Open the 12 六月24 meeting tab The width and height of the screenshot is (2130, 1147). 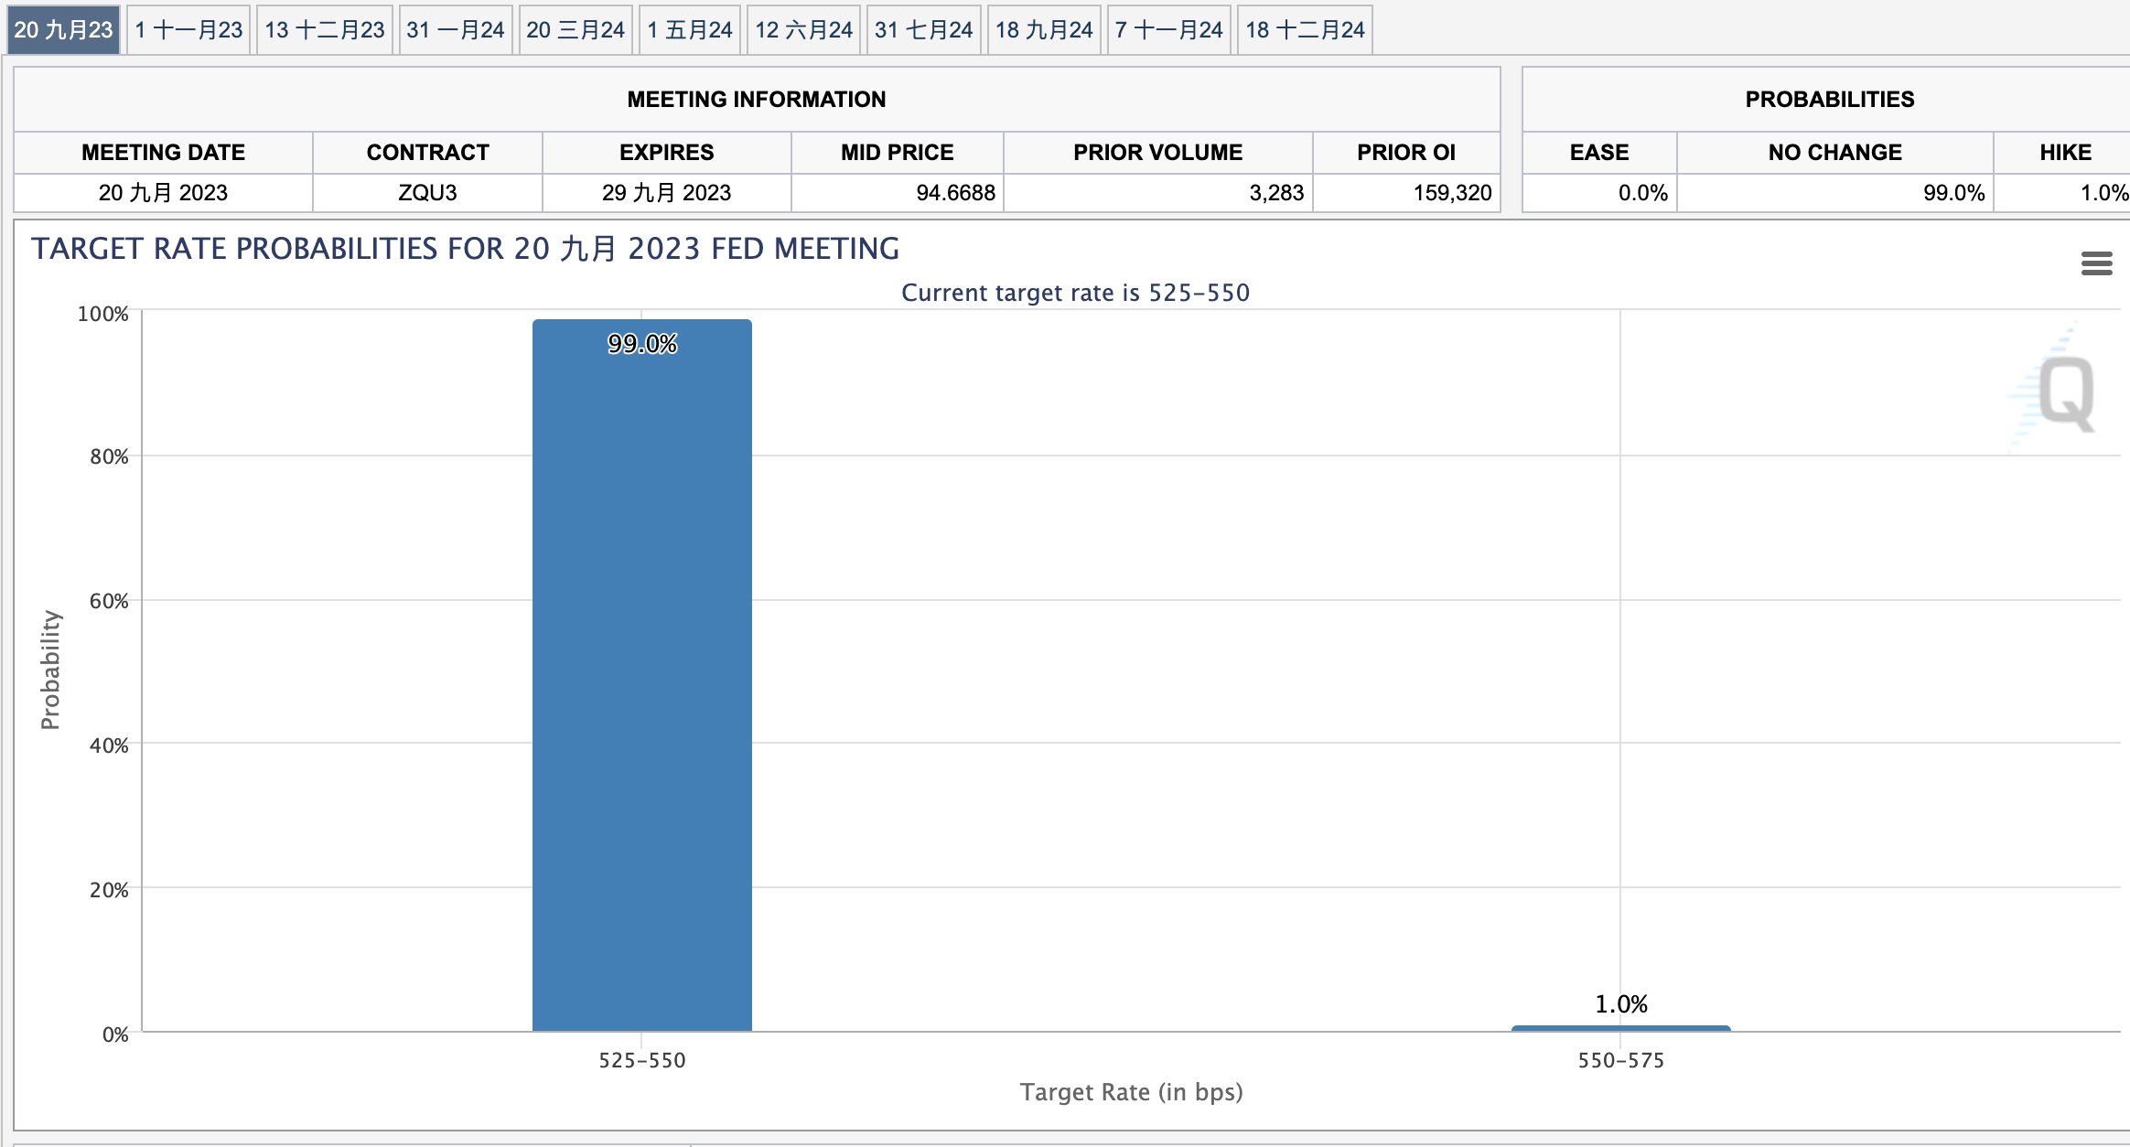(802, 30)
